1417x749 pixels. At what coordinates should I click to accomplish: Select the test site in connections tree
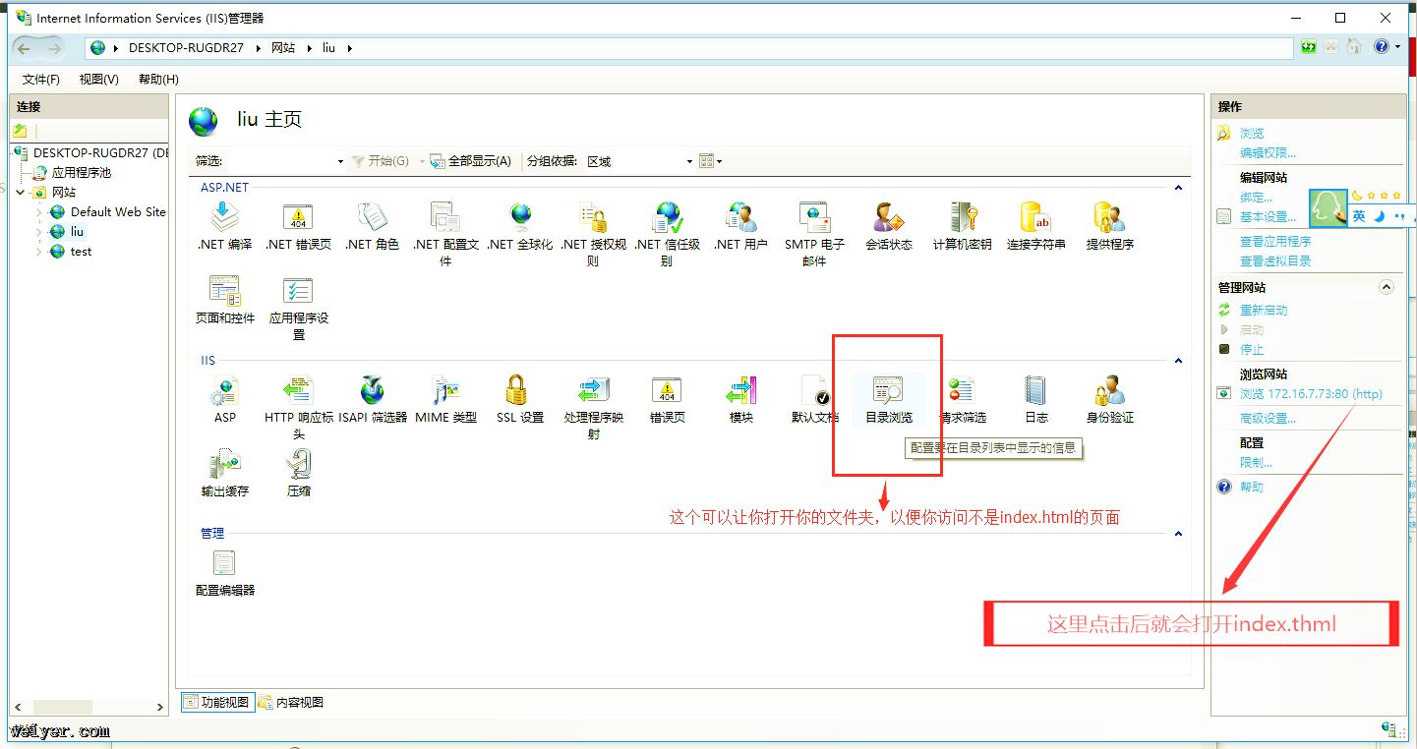click(x=81, y=252)
